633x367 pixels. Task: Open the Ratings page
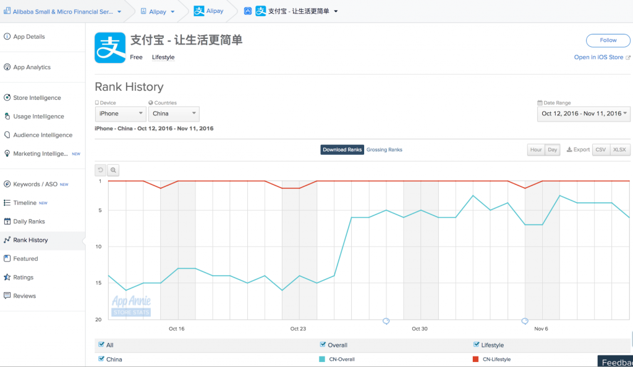23,277
